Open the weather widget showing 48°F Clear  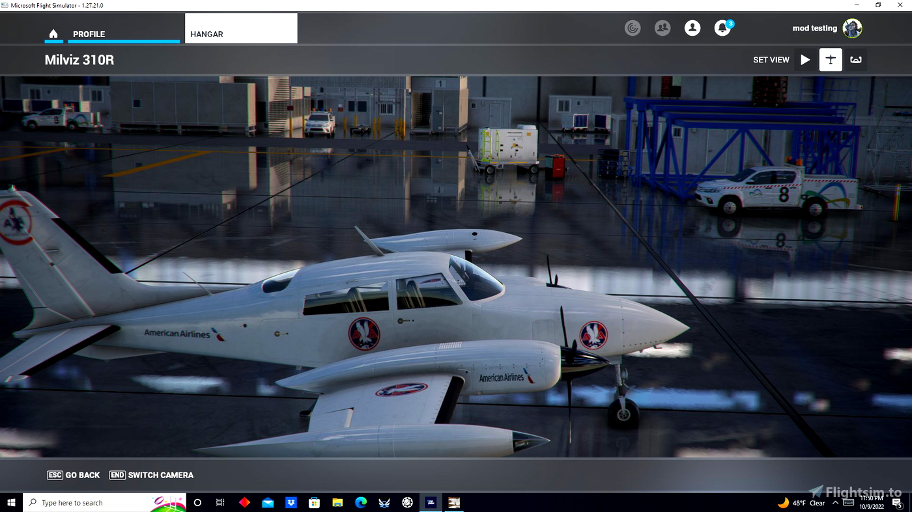[x=801, y=503]
